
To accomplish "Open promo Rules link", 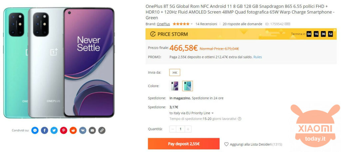I will click(x=257, y=57).
